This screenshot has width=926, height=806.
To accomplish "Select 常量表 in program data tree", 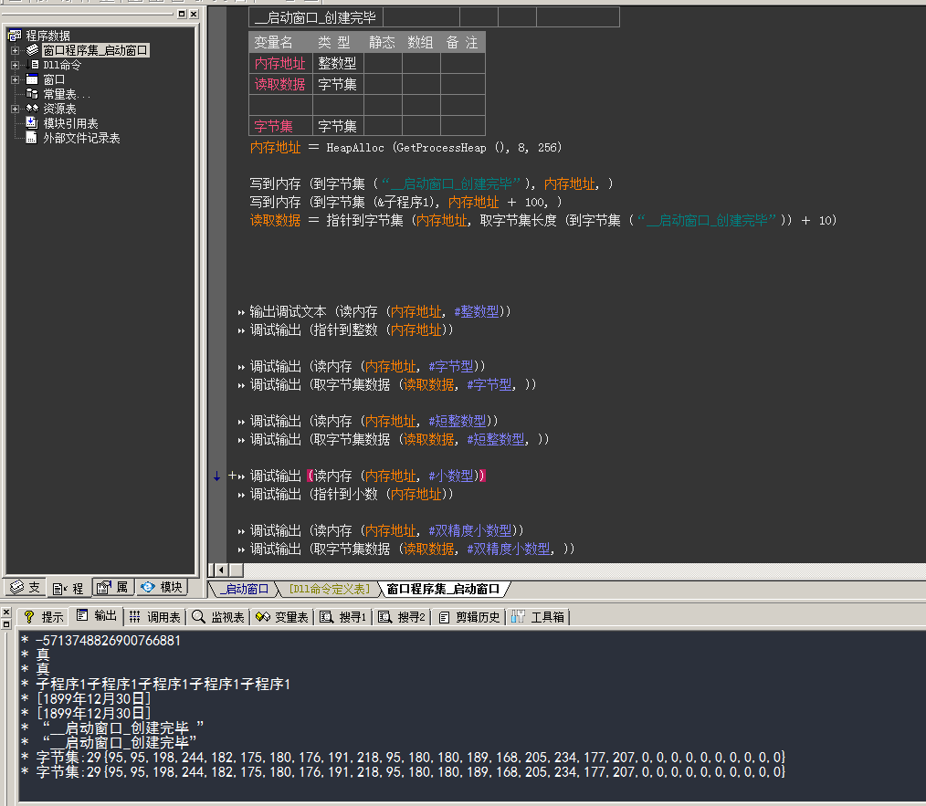I will click(x=66, y=95).
